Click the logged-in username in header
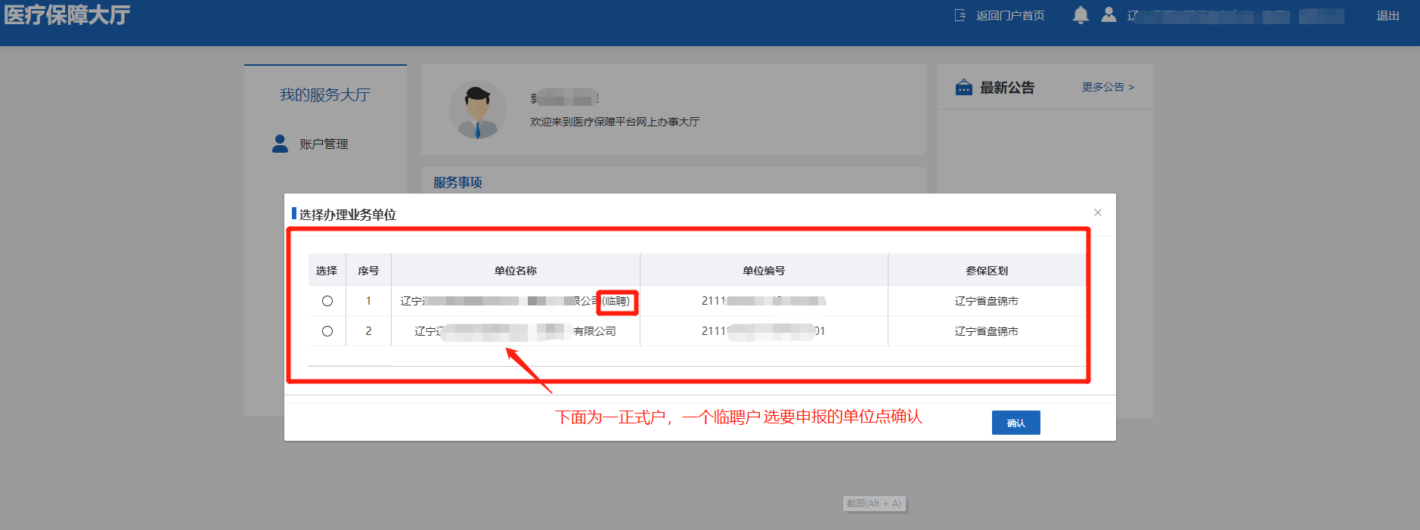The height and width of the screenshot is (530, 1420). coord(1236,16)
